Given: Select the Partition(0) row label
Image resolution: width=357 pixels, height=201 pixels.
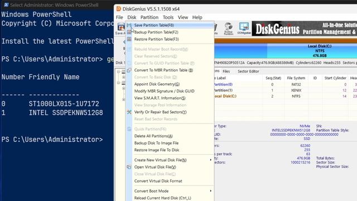Looking at the screenshot, I should click(223, 84).
